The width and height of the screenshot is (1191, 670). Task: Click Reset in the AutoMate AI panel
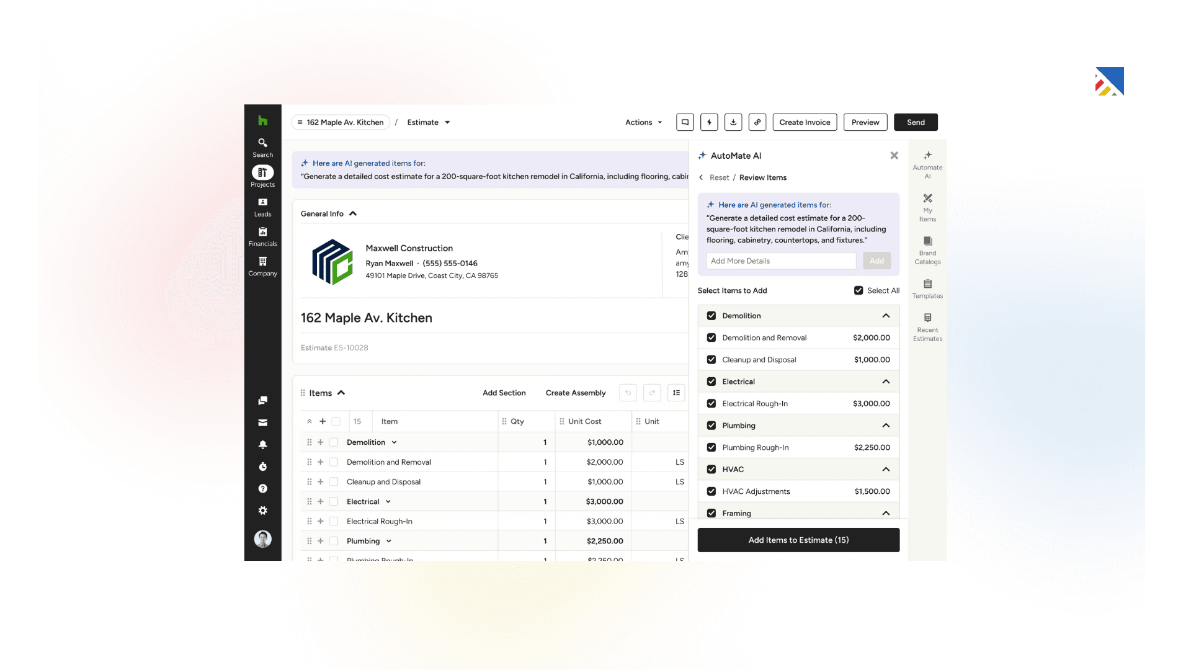[720, 177]
